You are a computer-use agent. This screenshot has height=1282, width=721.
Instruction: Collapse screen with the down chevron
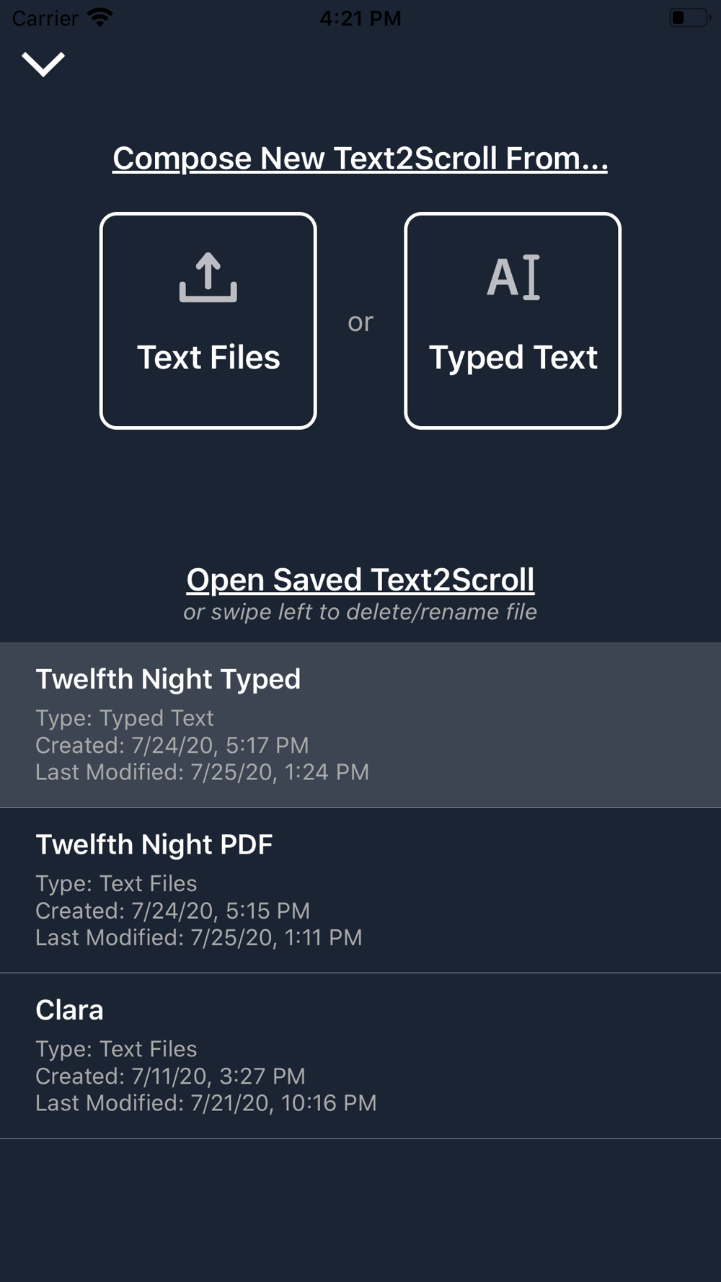coord(43,64)
